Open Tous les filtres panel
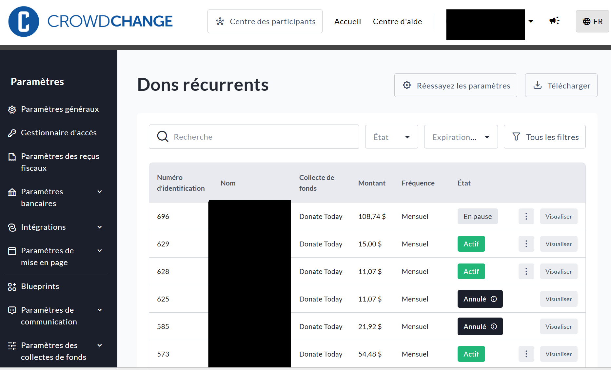 544,137
